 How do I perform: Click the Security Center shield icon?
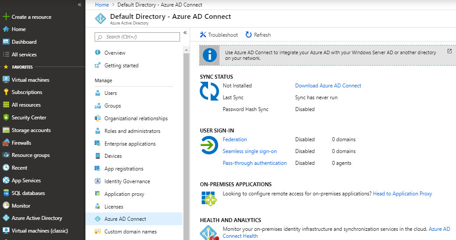pos(6,117)
